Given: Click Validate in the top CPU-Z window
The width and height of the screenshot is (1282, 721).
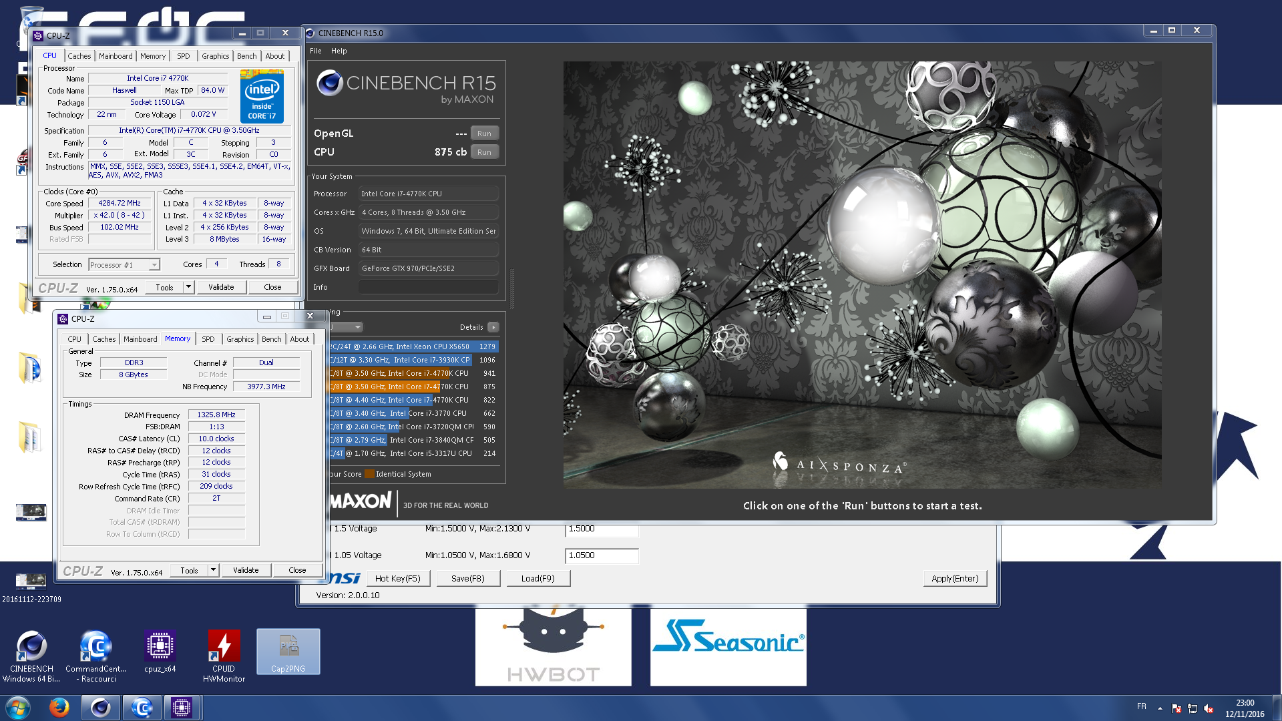Looking at the screenshot, I should [221, 287].
